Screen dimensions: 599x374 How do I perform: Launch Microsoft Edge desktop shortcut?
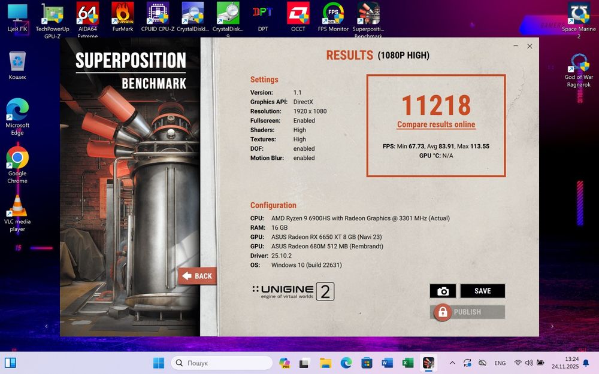17,117
